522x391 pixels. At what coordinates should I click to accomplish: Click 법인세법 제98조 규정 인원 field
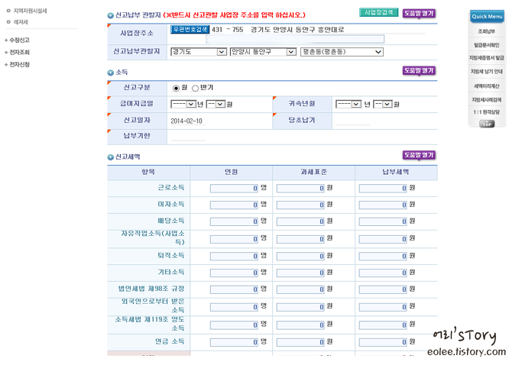tap(234, 289)
